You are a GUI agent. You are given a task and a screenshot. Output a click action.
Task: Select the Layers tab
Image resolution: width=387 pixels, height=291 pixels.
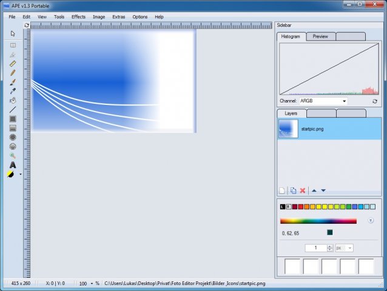(x=291, y=113)
